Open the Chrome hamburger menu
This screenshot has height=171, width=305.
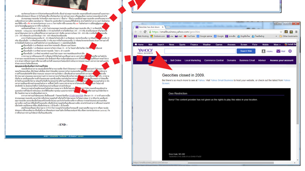coord(297,32)
